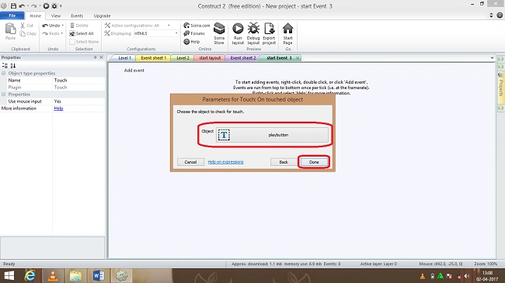Click the Redo arrow in ribbon

tap(45, 33)
